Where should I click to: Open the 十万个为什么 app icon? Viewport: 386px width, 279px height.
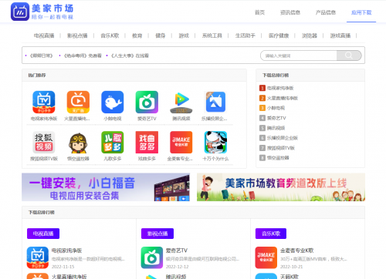click(215, 143)
